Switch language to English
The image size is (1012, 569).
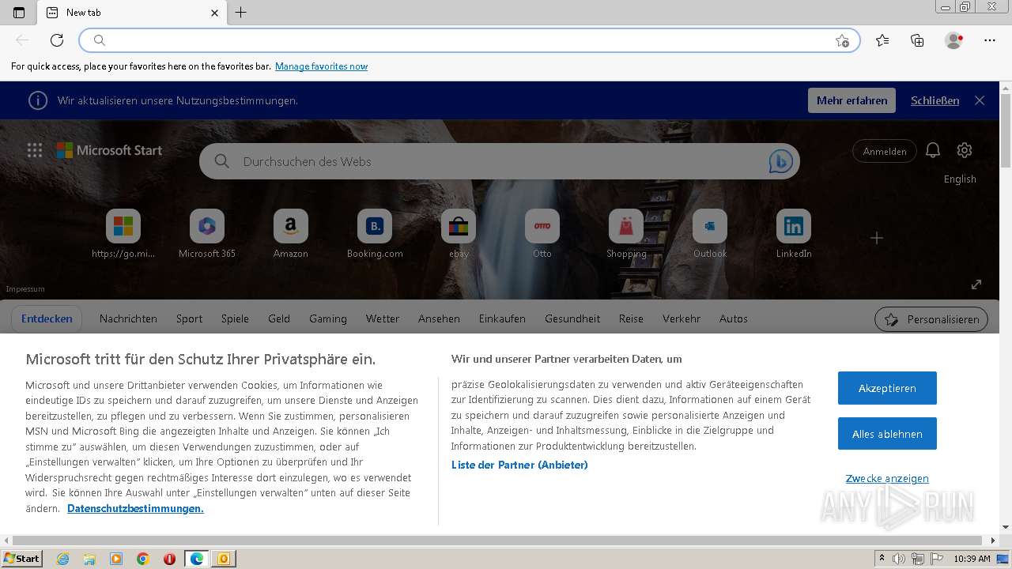pyautogui.click(x=960, y=179)
